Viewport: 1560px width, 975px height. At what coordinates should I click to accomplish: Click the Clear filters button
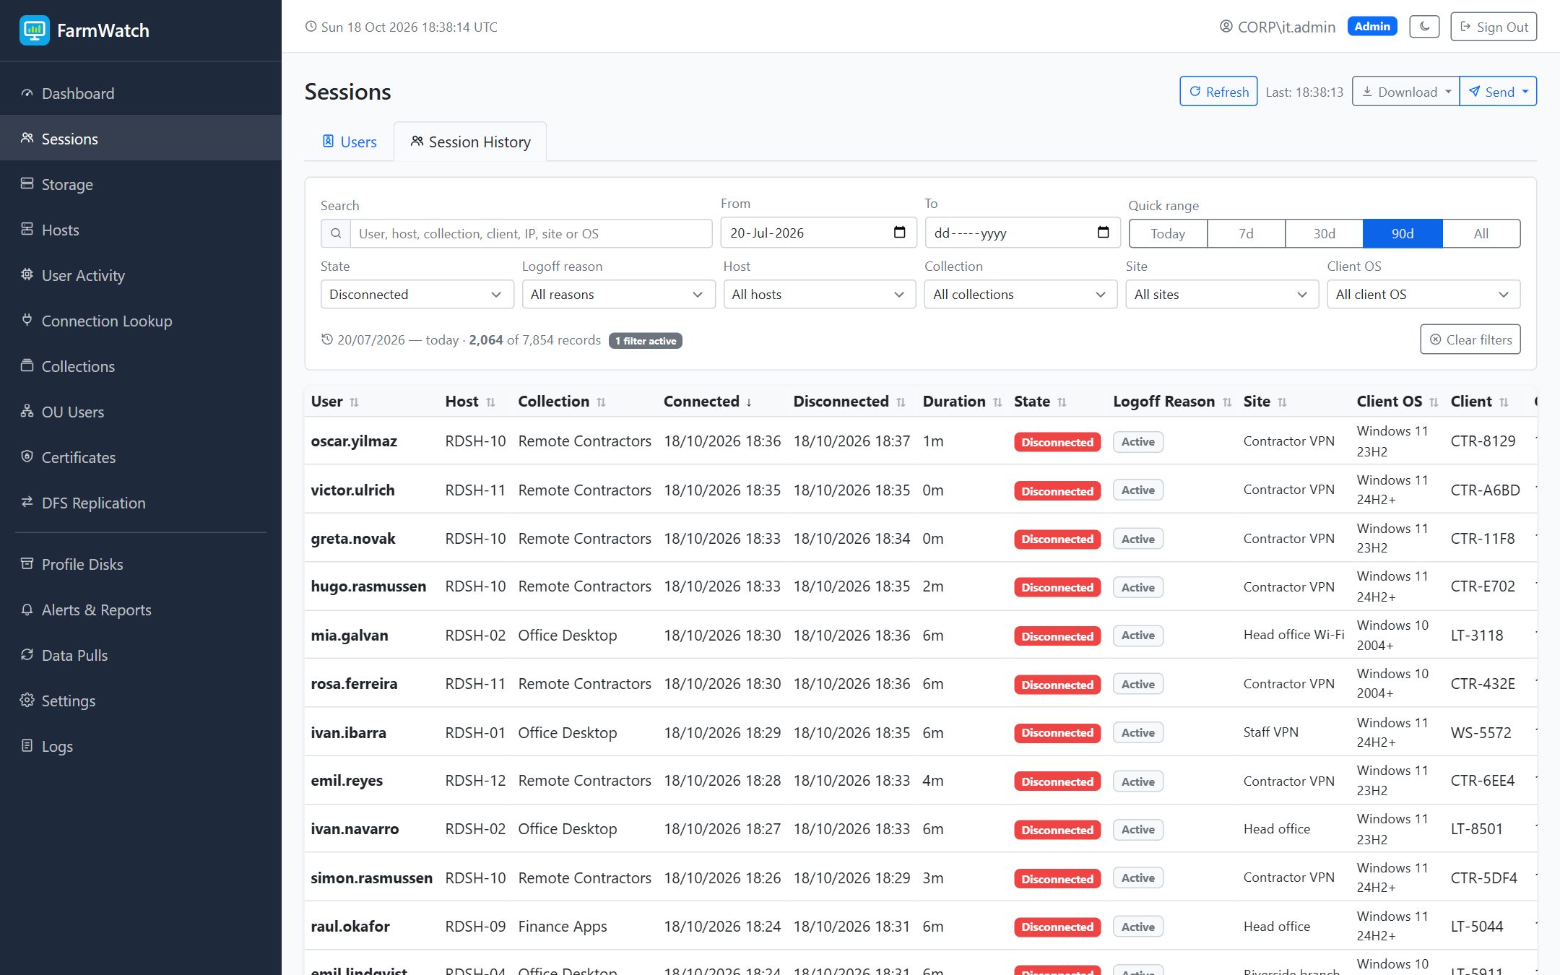click(1470, 339)
